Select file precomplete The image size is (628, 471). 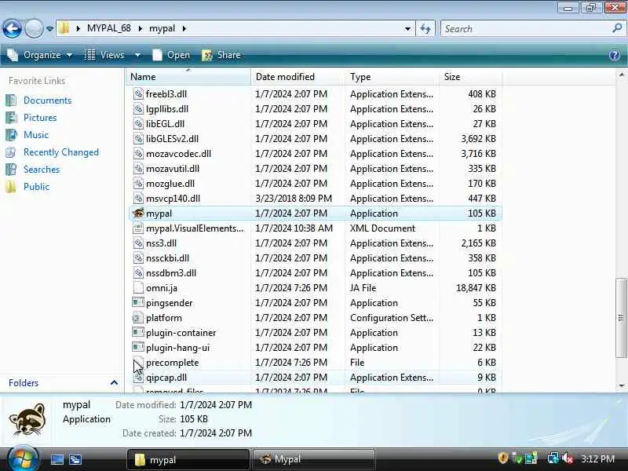pyautogui.click(x=172, y=363)
